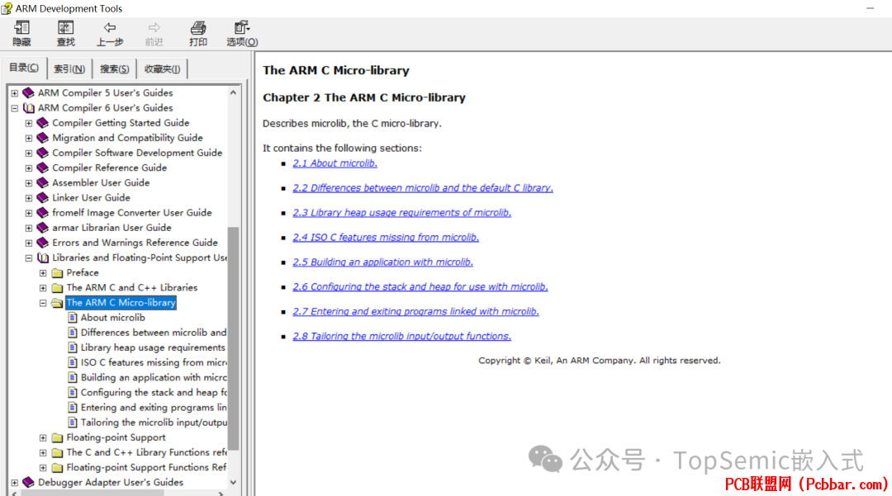Click the fromelf Image Converter User Guide book icon
The image size is (892, 496).
(43, 212)
